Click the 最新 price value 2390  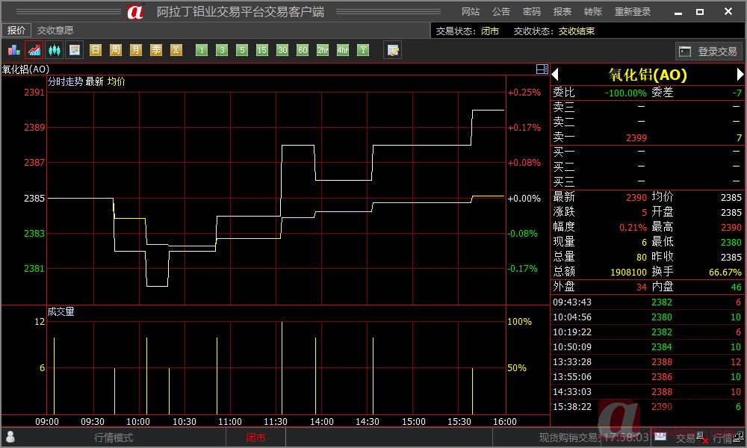point(636,197)
